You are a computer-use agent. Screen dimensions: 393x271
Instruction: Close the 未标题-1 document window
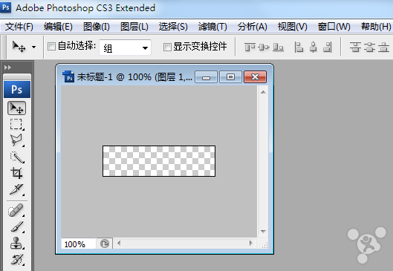(255, 77)
